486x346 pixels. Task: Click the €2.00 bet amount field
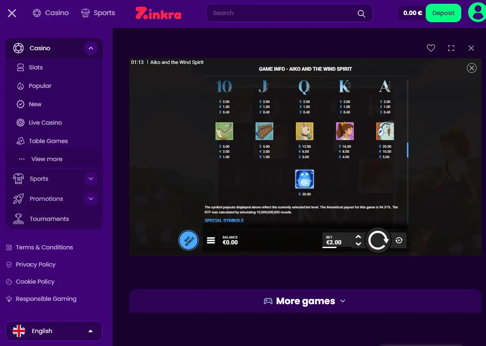[338, 241]
